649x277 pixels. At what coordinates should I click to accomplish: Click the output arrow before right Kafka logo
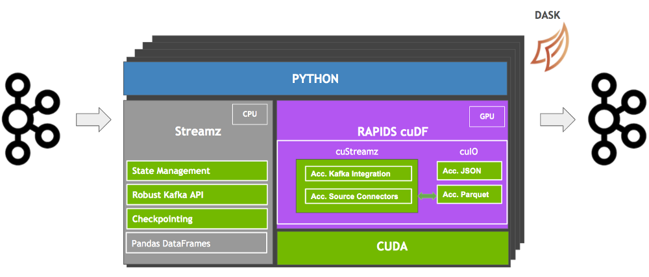[557, 119]
